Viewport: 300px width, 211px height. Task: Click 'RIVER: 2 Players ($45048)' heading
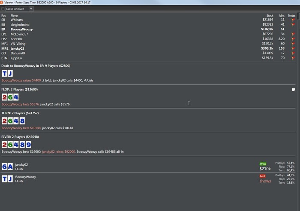(20, 137)
